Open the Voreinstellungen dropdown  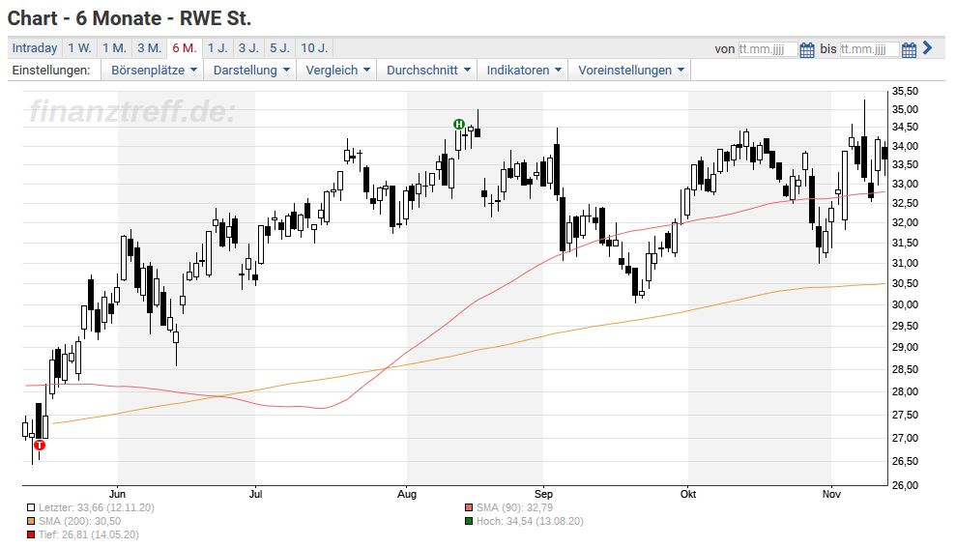tap(630, 71)
